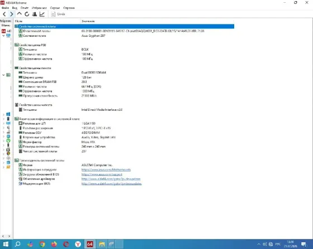The image size is (313, 249).
Task: Select the database icon in the sidebar tree
Action: tap(8, 163)
